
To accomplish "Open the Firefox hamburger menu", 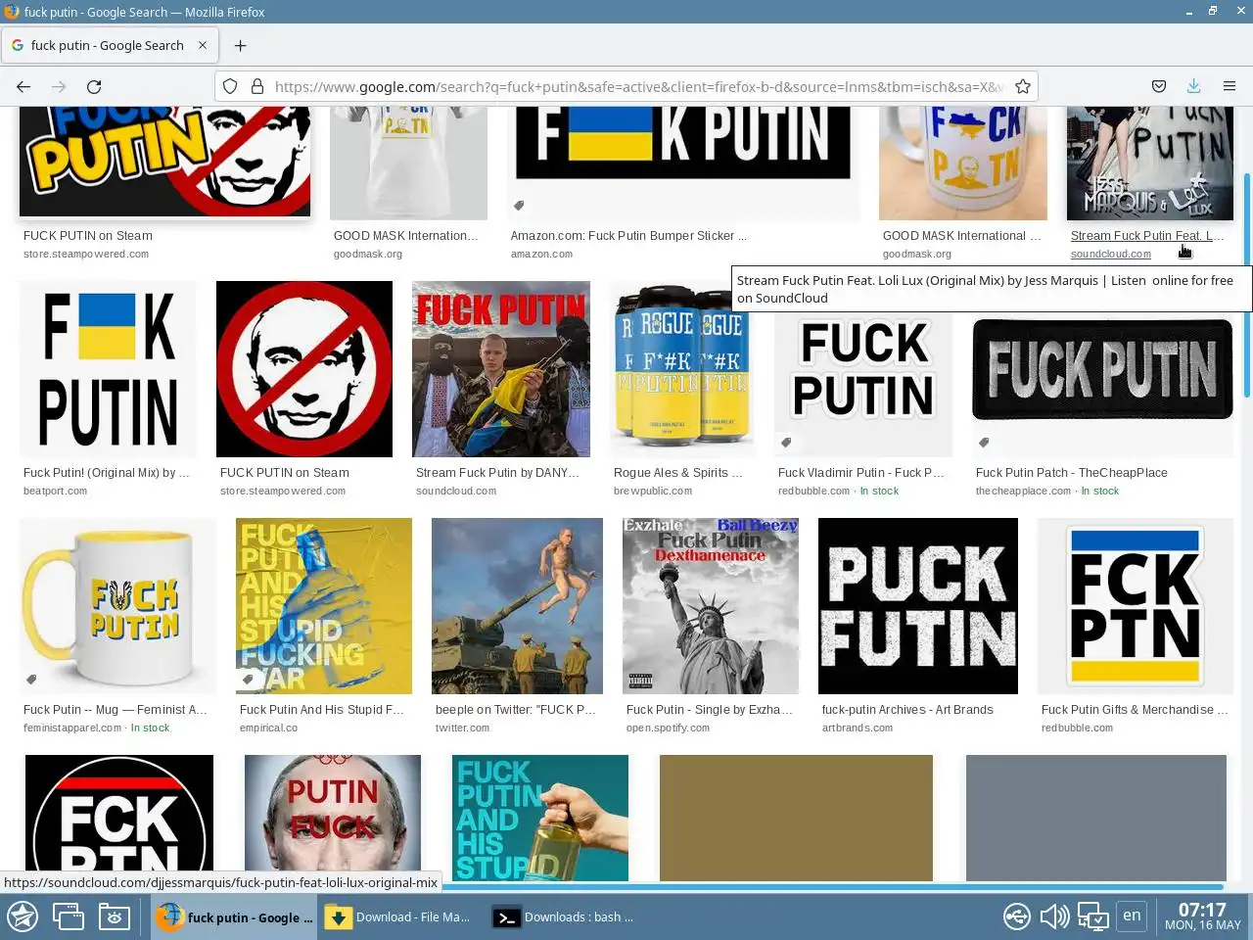I will coord(1230,86).
